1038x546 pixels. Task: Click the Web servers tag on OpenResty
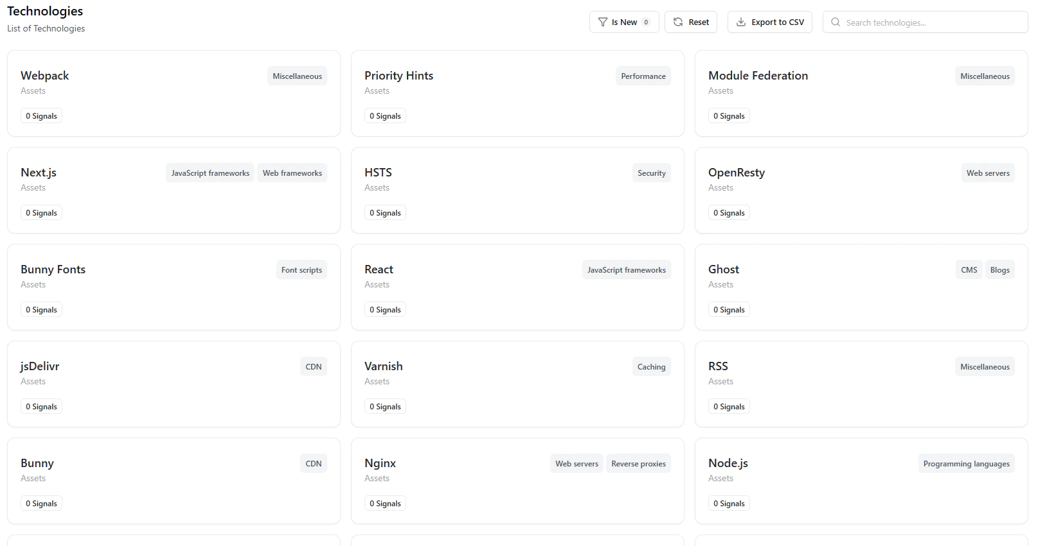tap(988, 173)
